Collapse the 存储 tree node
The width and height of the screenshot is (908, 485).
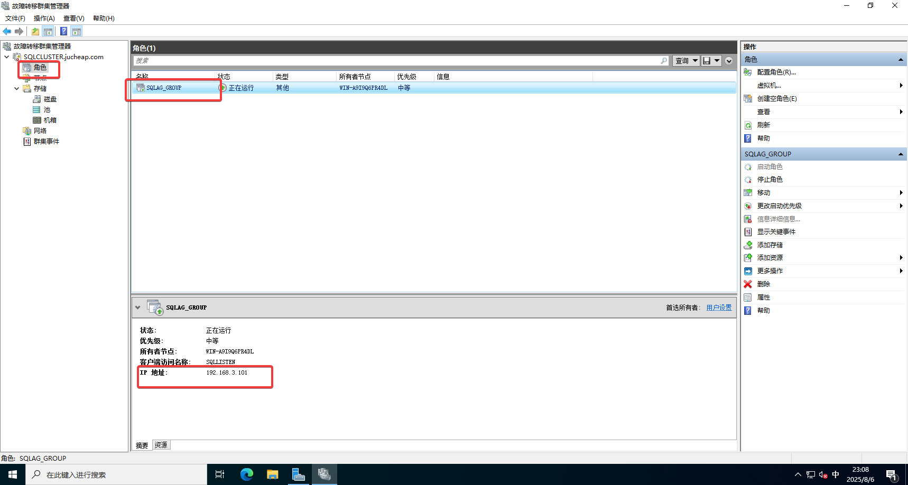point(16,89)
